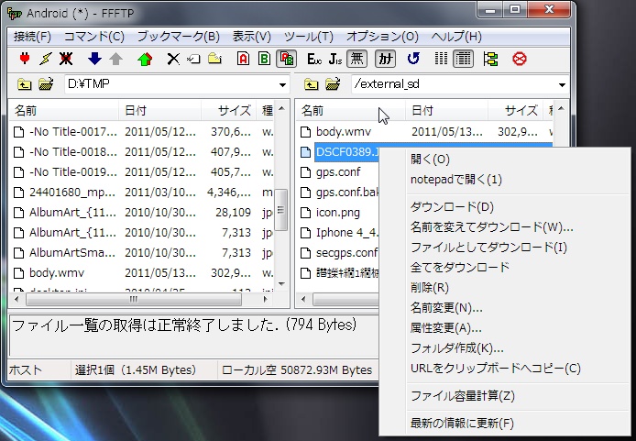The image size is (636, 441).
Task: Click local pane scroll-down arrow
Action: (x=281, y=283)
